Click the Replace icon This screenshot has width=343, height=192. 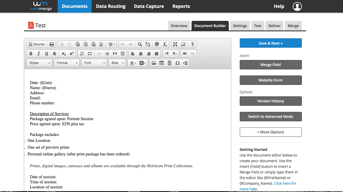(148, 44)
